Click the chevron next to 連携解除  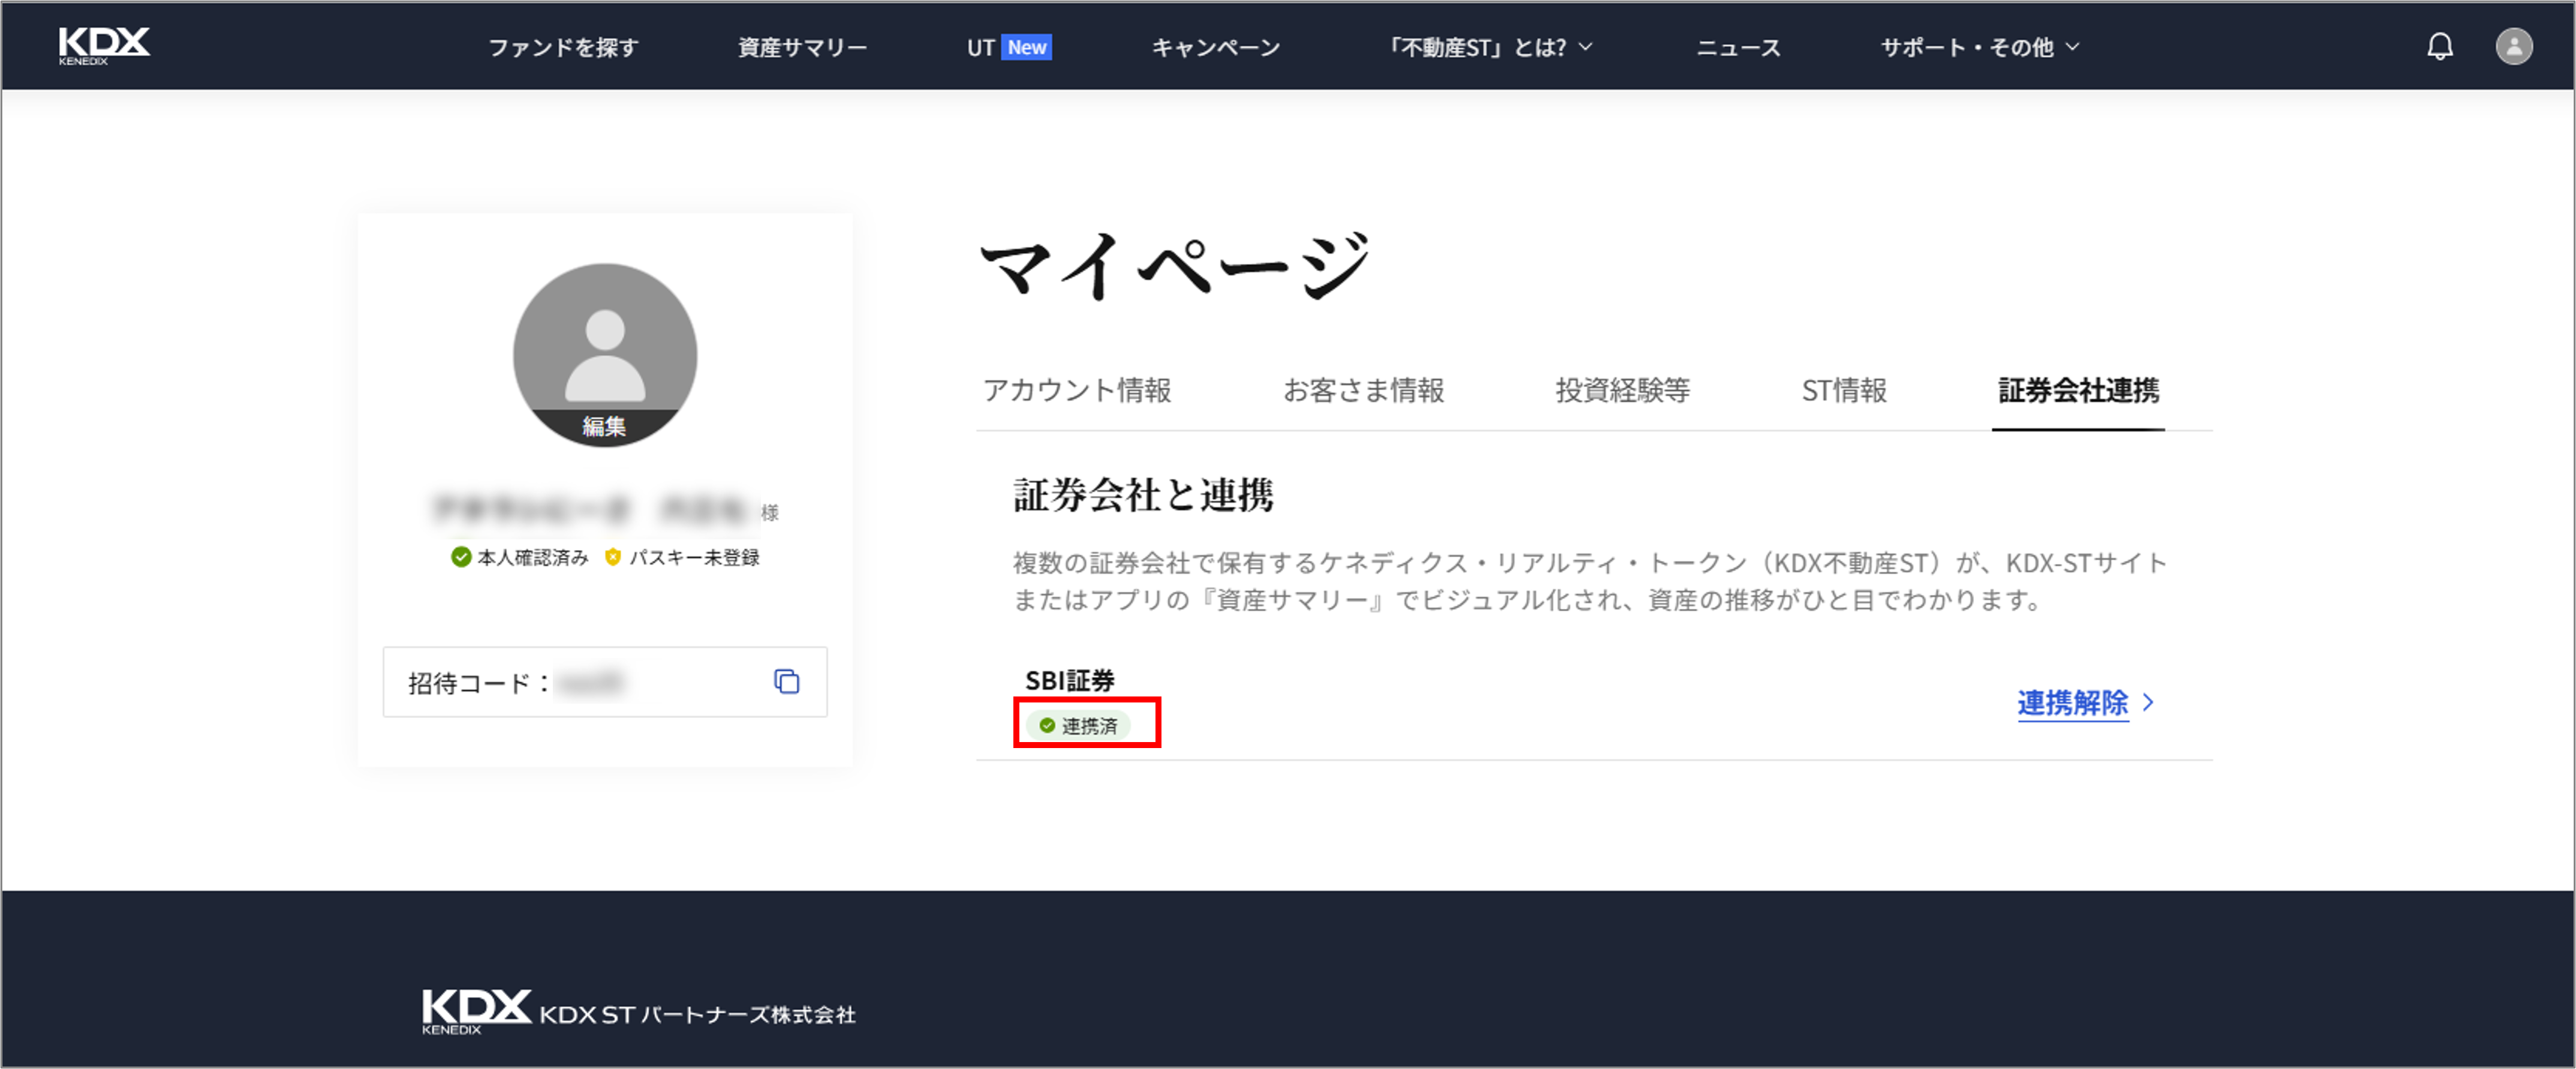pyautogui.click(x=2147, y=703)
